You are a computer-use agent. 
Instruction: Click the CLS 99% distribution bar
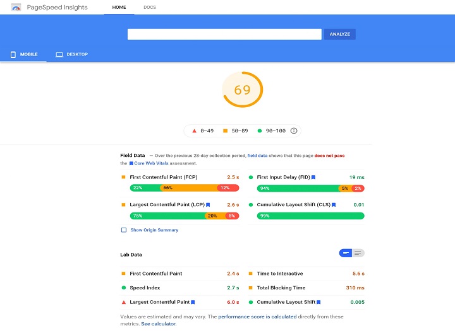pyautogui.click(x=310, y=216)
